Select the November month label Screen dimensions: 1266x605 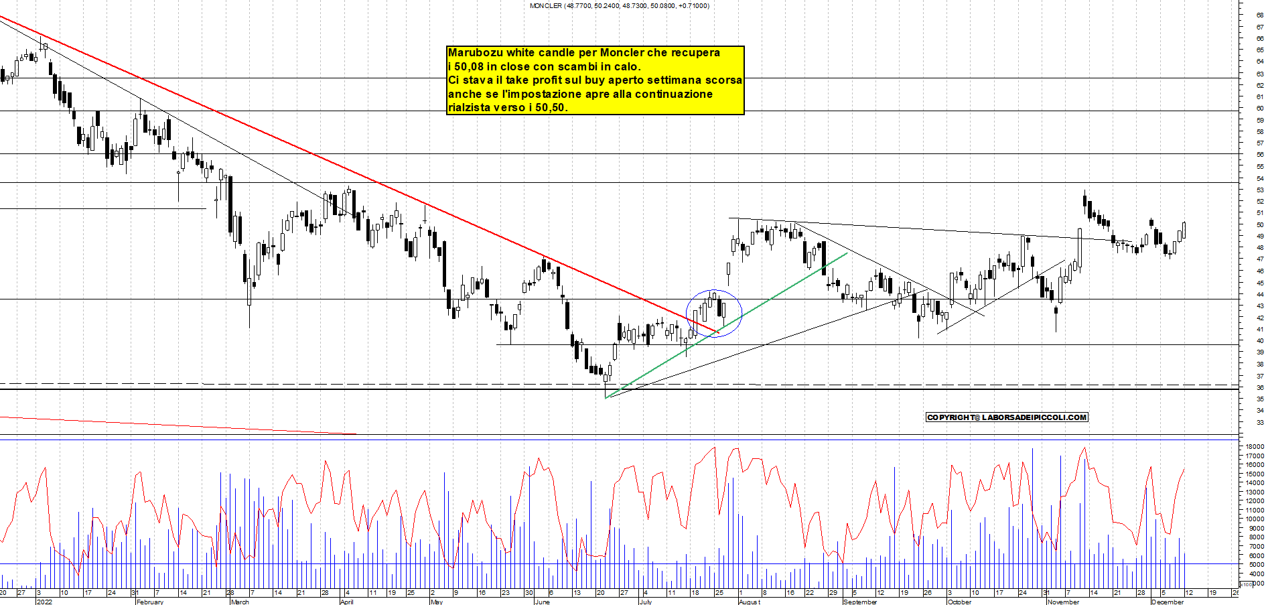[x=1064, y=602]
